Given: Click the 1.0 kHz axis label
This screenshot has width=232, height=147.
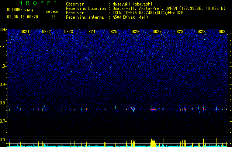Looking at the screenshot, I should (3, 66).
